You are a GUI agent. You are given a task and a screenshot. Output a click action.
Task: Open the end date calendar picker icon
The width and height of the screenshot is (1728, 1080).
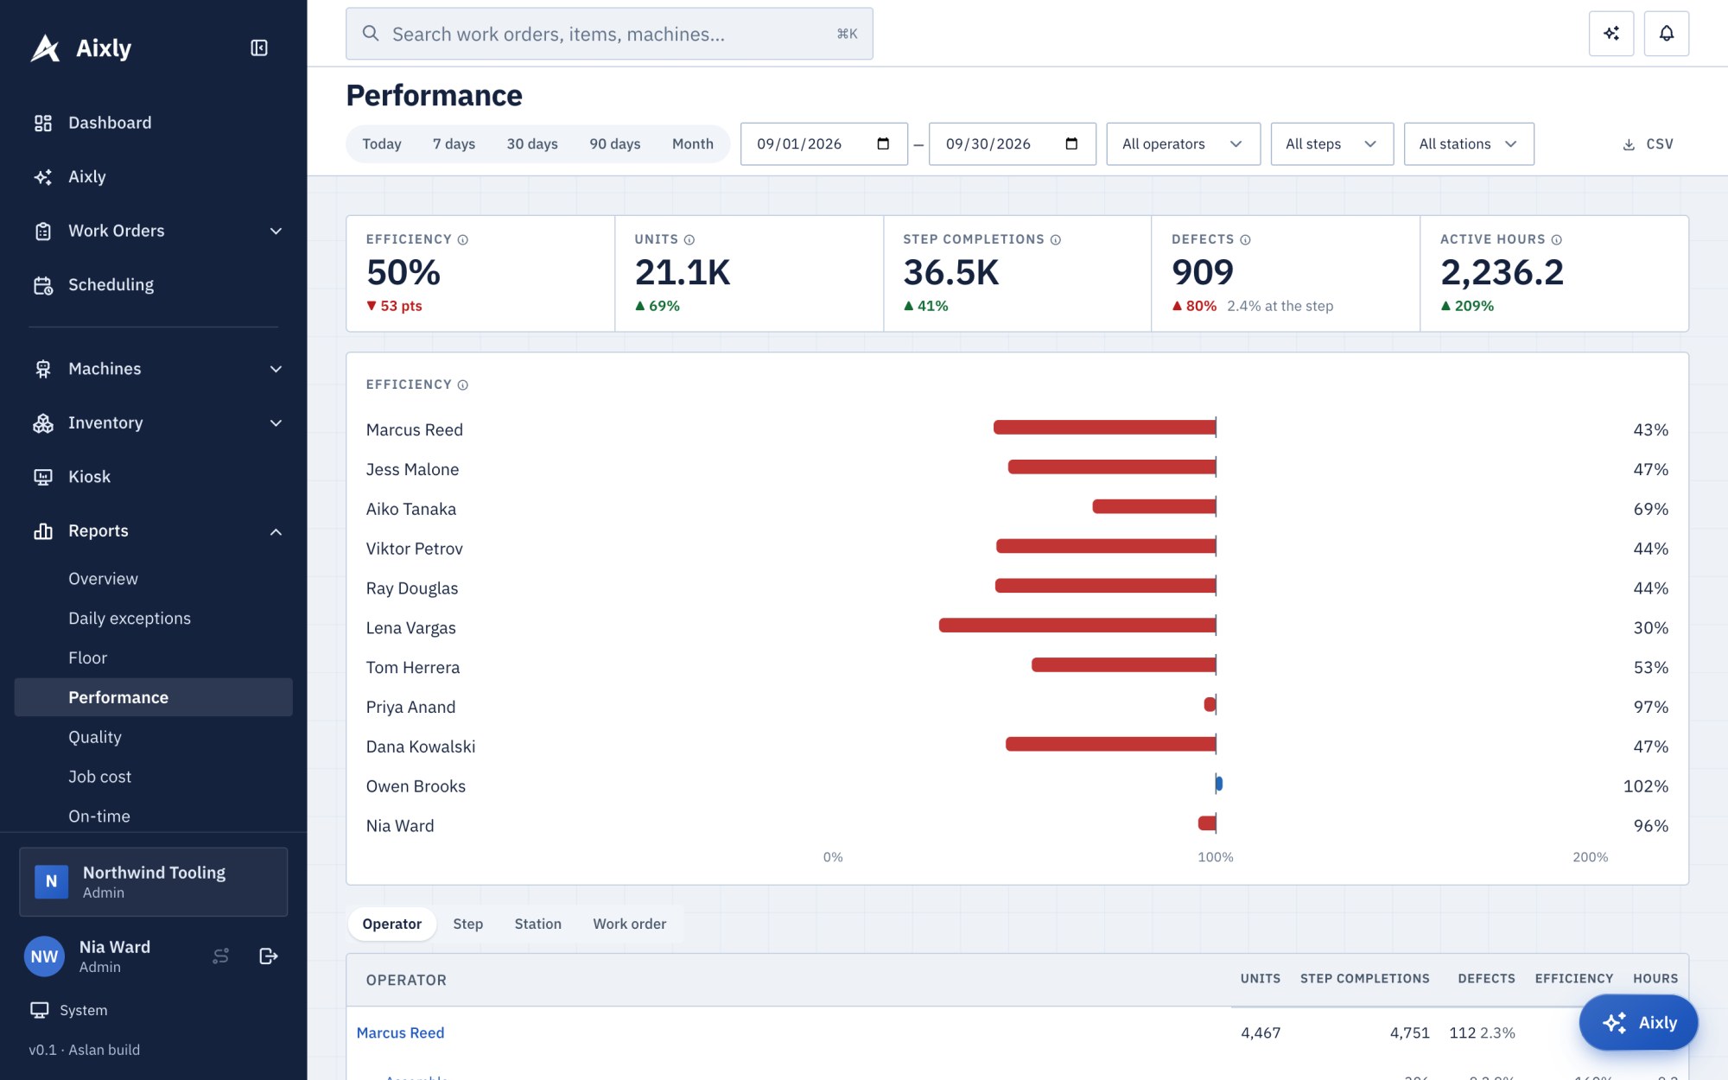1071,143
